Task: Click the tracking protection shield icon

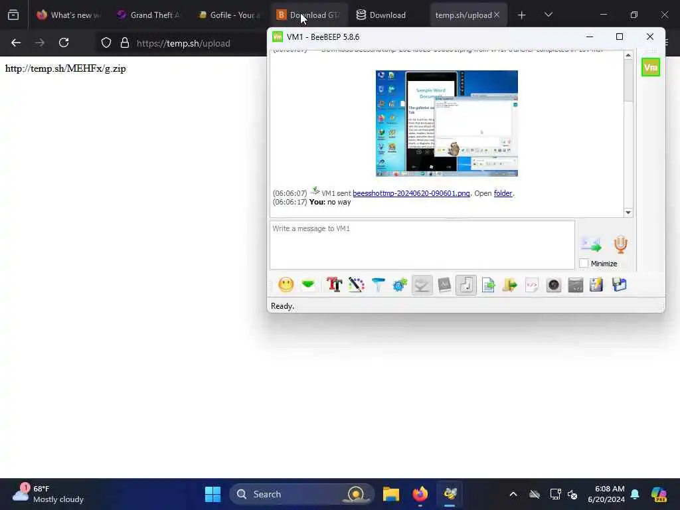Action: [x=106, y=43]
